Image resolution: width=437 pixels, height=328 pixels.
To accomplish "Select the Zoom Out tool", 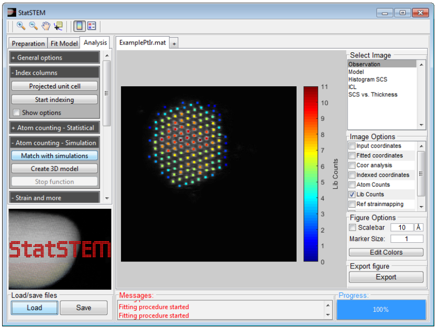I will 33,26.
